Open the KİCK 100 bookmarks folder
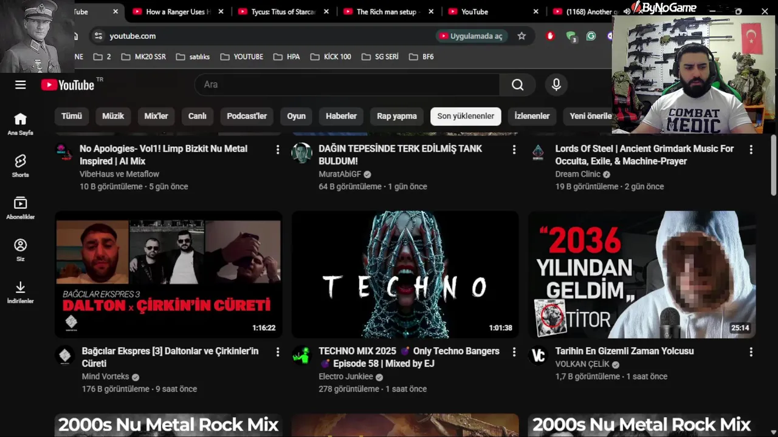The image size is (778, 437). coord(331,56)
